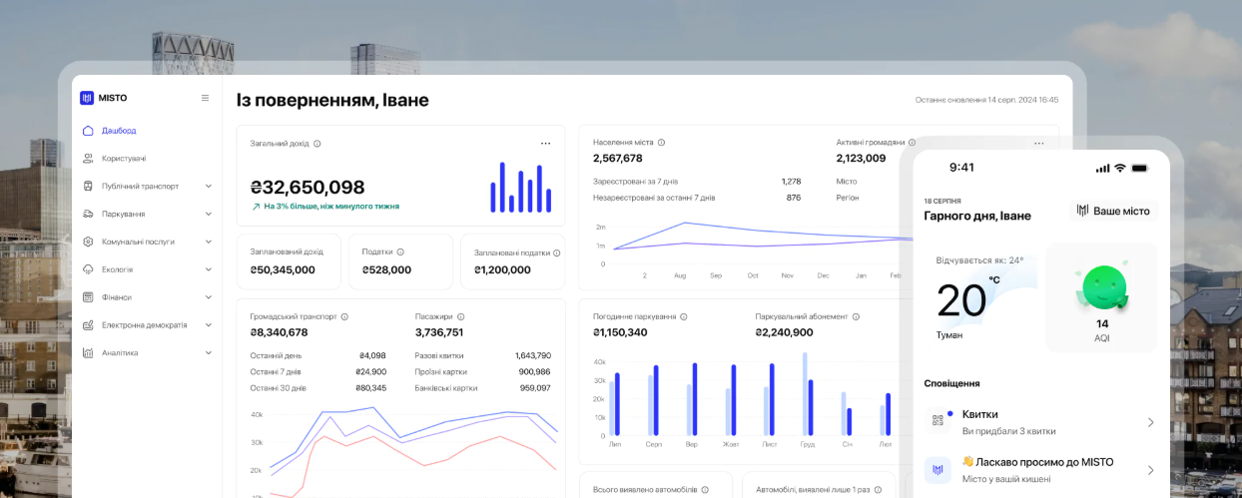
Task: Open info icon next to Активні громадяни
Action: pos(913,143)
